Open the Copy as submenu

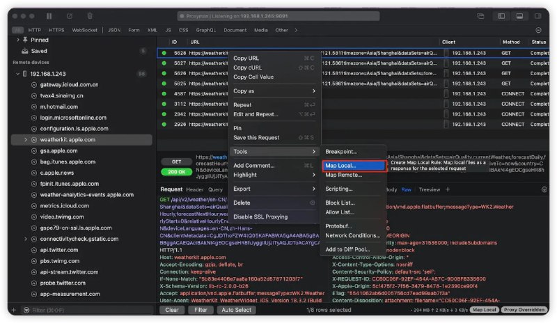(274, 91)
